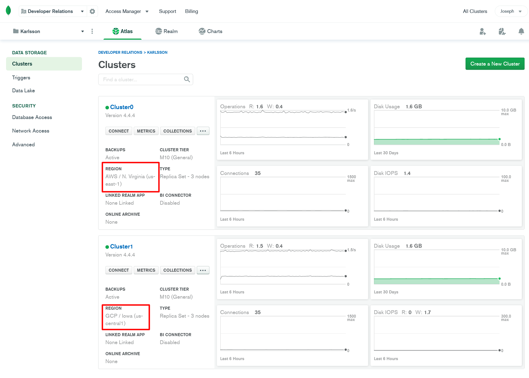Open Cluster0 ellipsis options button
Image resolution: width=529 pixels, height=378 pixels.
203,131
